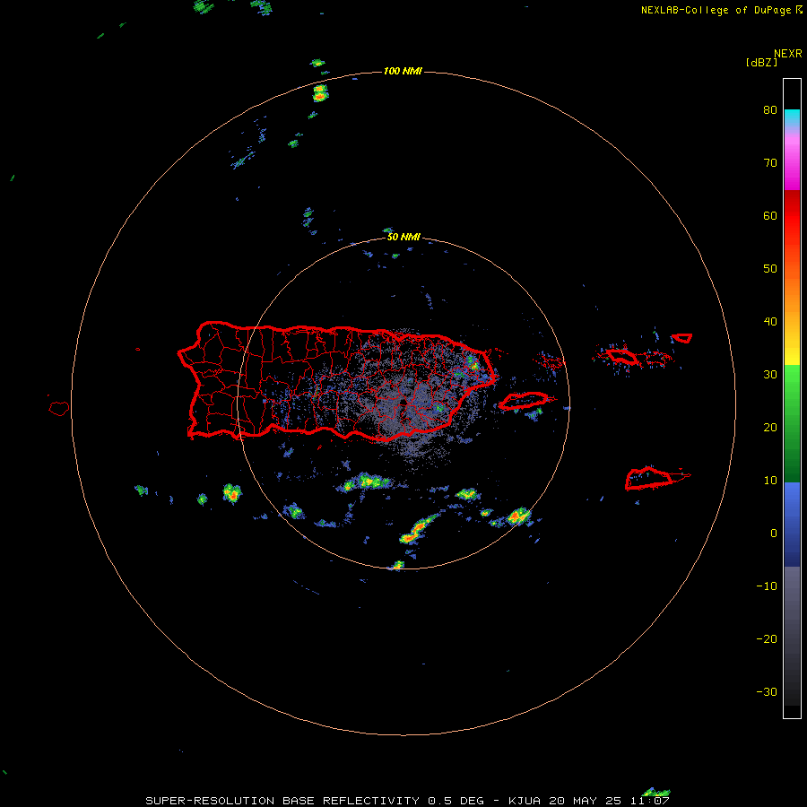The height and width of the screenshot is (807, 807).
Task: Click the 50 NMI range ring label
Action: pyautogui.click(x=403, y=237)
